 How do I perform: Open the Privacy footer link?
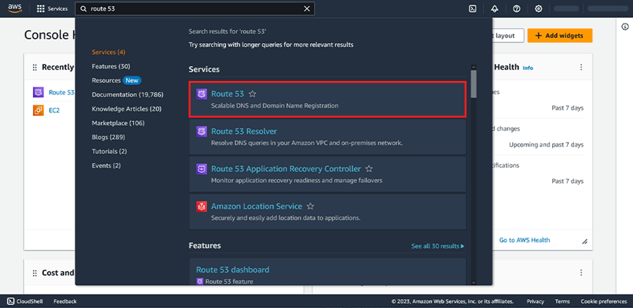[536, 301]
